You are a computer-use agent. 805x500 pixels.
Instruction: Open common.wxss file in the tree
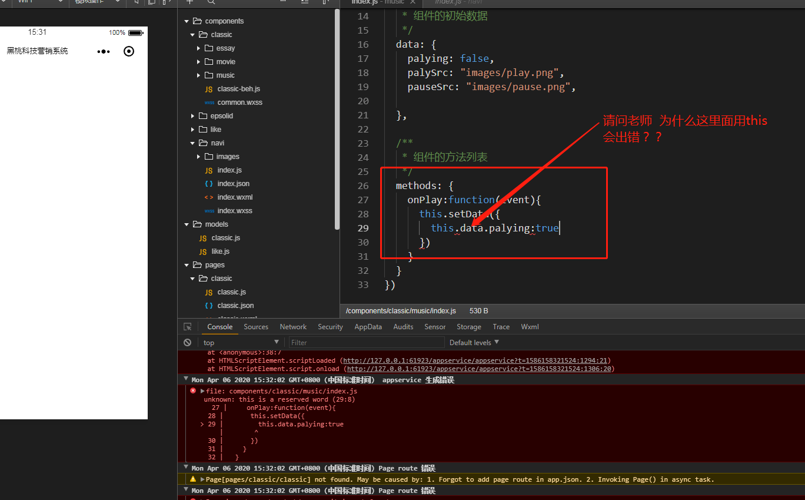[239, 102]
